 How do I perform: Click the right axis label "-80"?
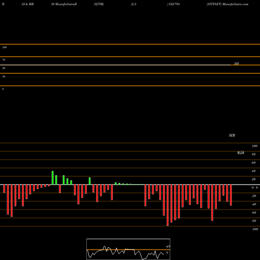click(x=254, y=221)
